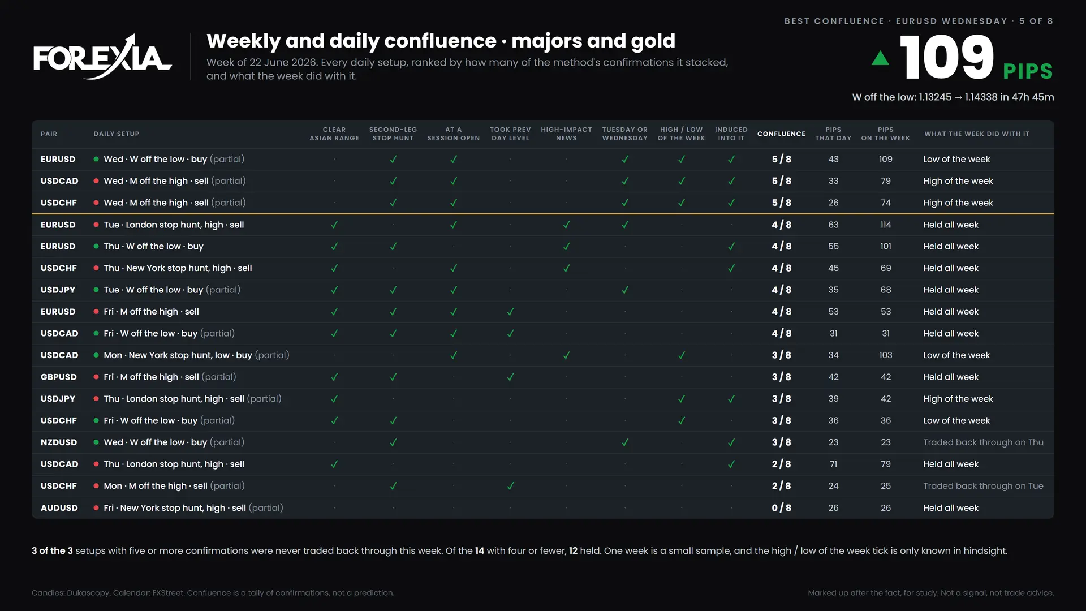
Task: Click the took prev day level checkmark in the USDCHF Mon row
Action: point(510,486)
